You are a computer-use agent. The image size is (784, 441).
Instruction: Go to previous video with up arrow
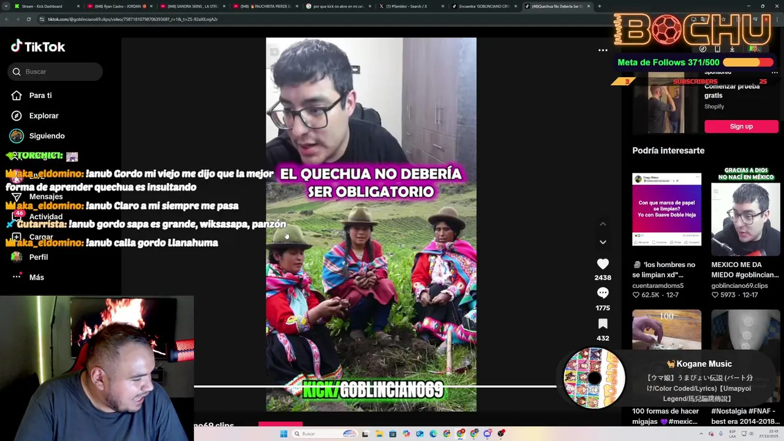603,224
